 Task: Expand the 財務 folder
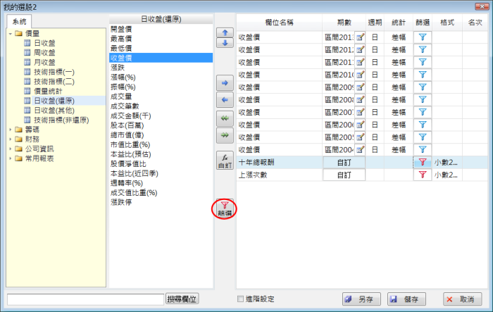11,139
